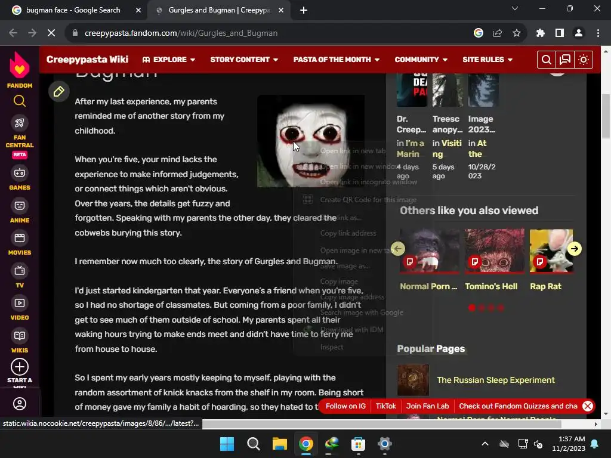This screenshot has width=611, height=458.
Task: Toggle Chrome side panel icon
Action: tap(560, 33)
